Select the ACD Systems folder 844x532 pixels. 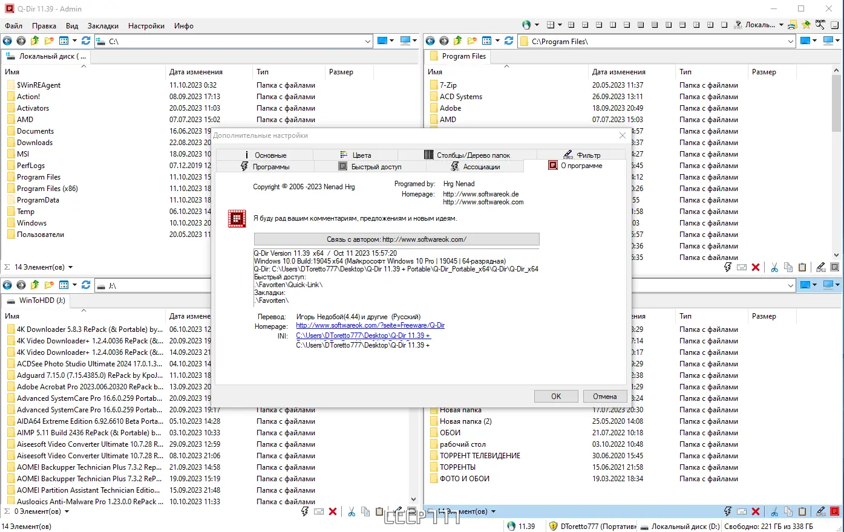(461, 97)
